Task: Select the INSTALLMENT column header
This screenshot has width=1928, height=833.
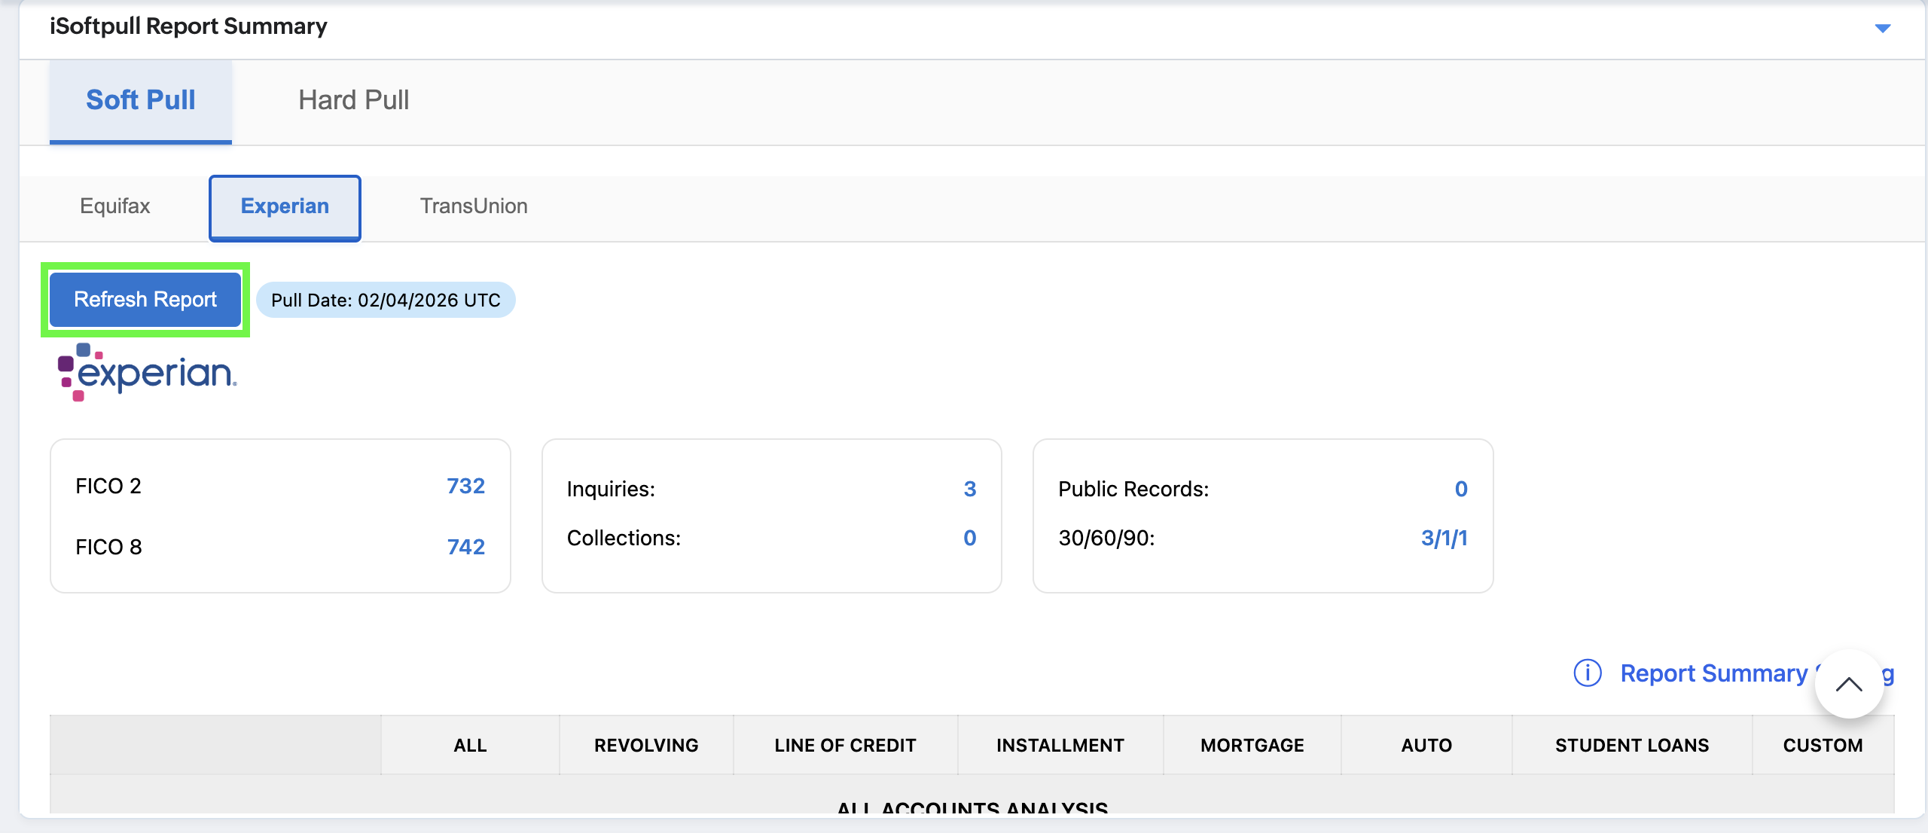Action: 1060,745
